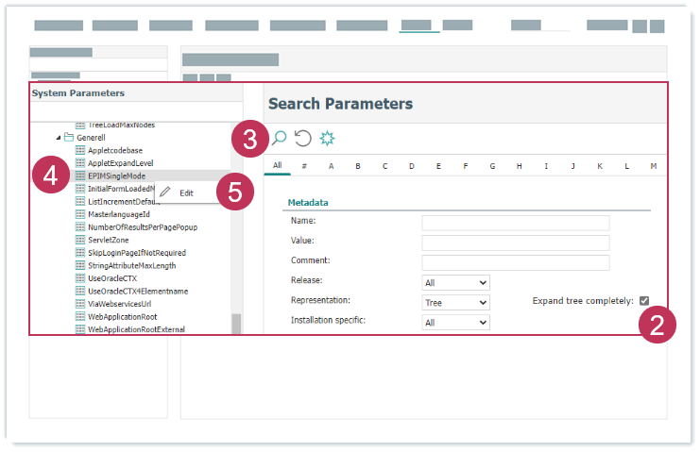This screenshot has width=700, height=452.
Task: Collapse the Generell tree node
Action: click(x=58, y=138)
